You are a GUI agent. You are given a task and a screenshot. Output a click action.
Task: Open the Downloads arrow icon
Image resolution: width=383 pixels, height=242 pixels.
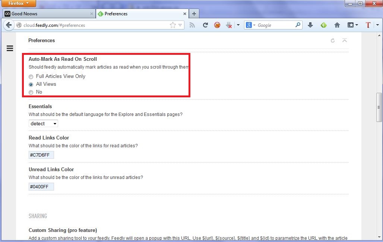[x=310, y=25]
